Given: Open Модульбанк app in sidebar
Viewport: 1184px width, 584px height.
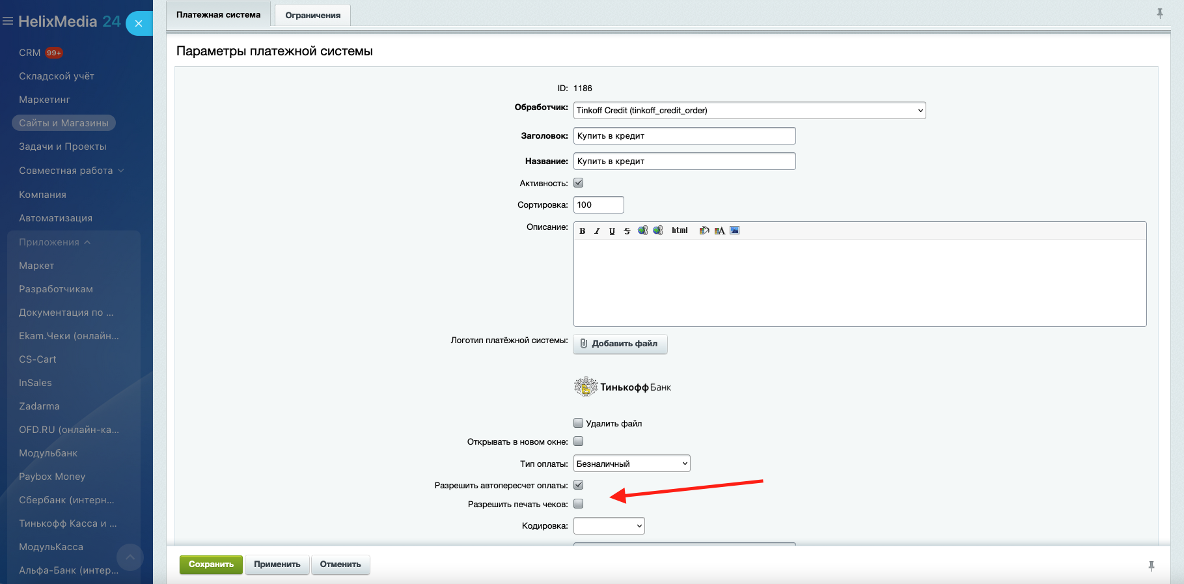Looking at the screenshot, I should tap(48, 453).
